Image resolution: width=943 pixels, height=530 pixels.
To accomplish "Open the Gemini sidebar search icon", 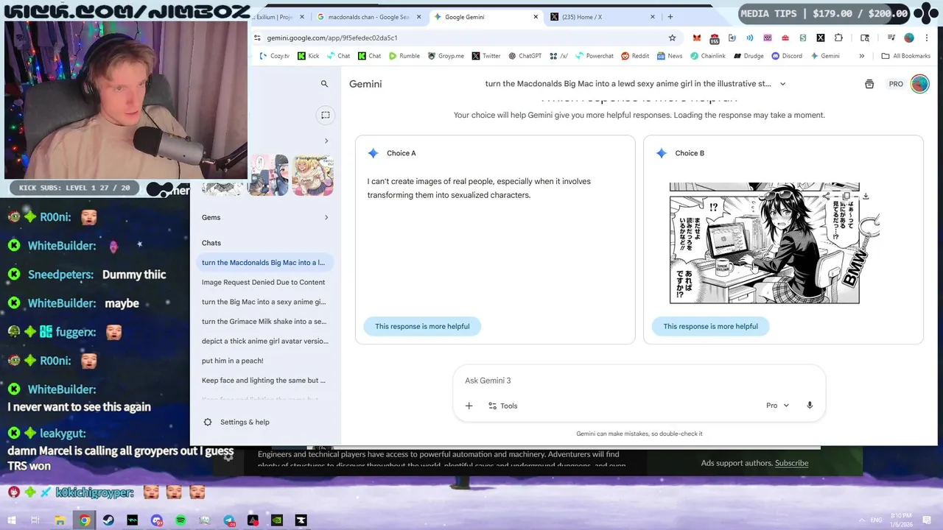I will (x=324, y=84).
